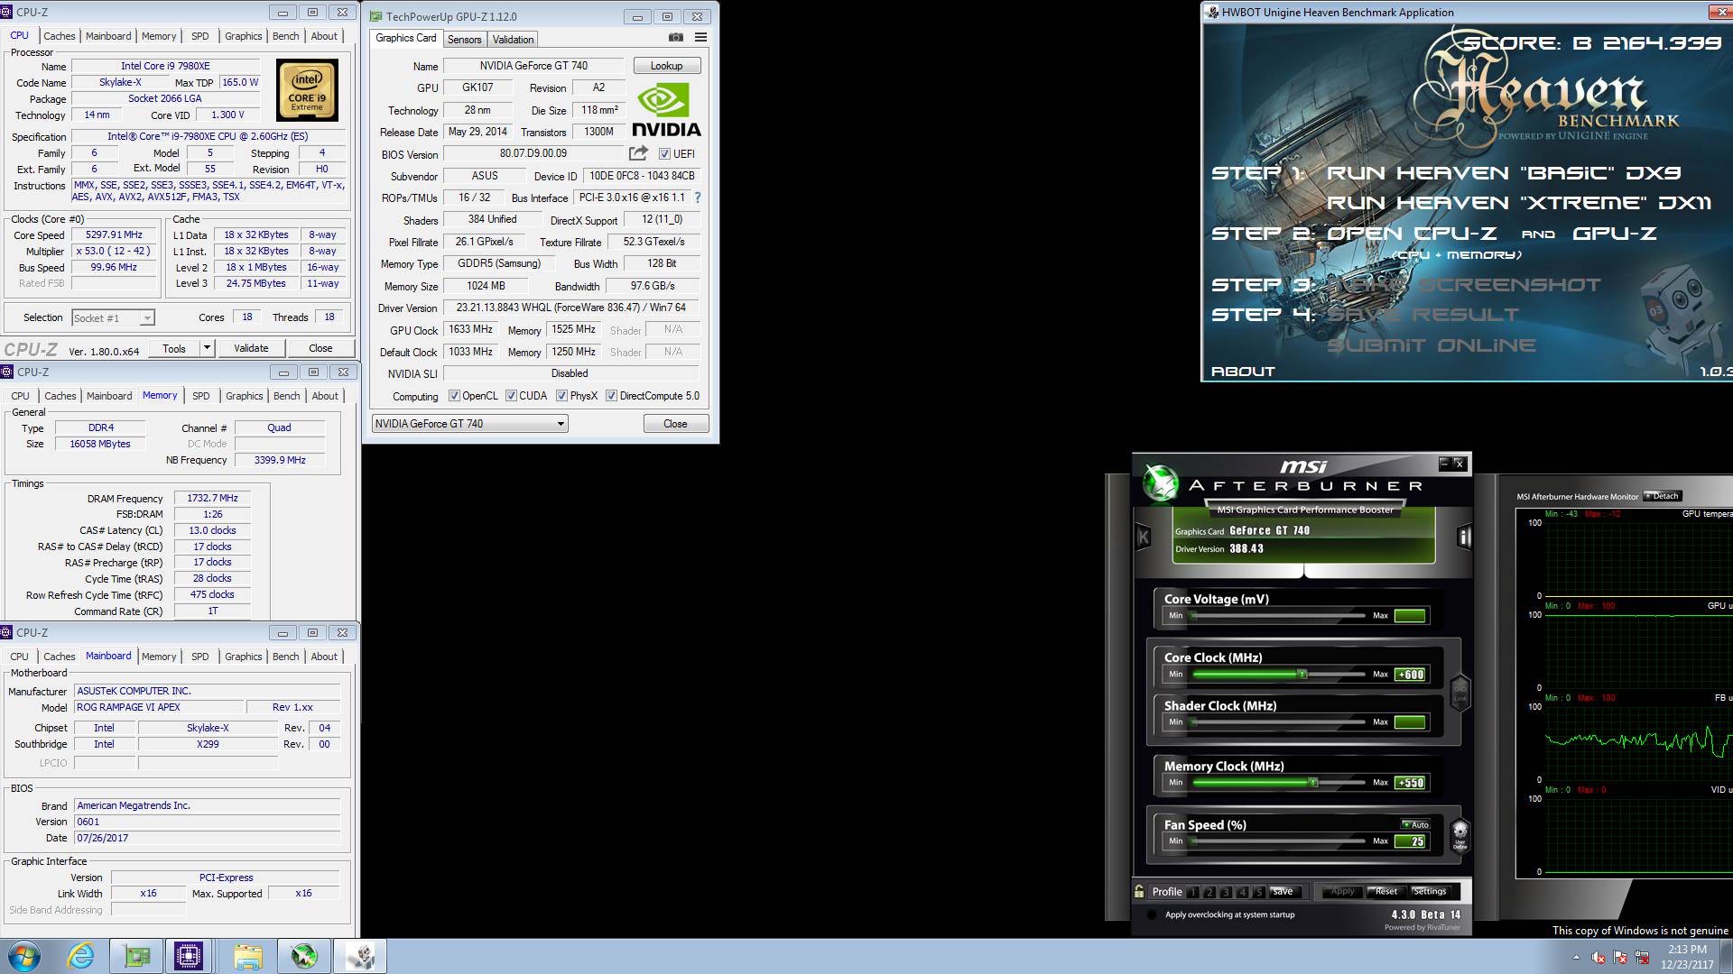Open the Windows Start menu
Screen dimensions: 1733x974
(23, 956)
